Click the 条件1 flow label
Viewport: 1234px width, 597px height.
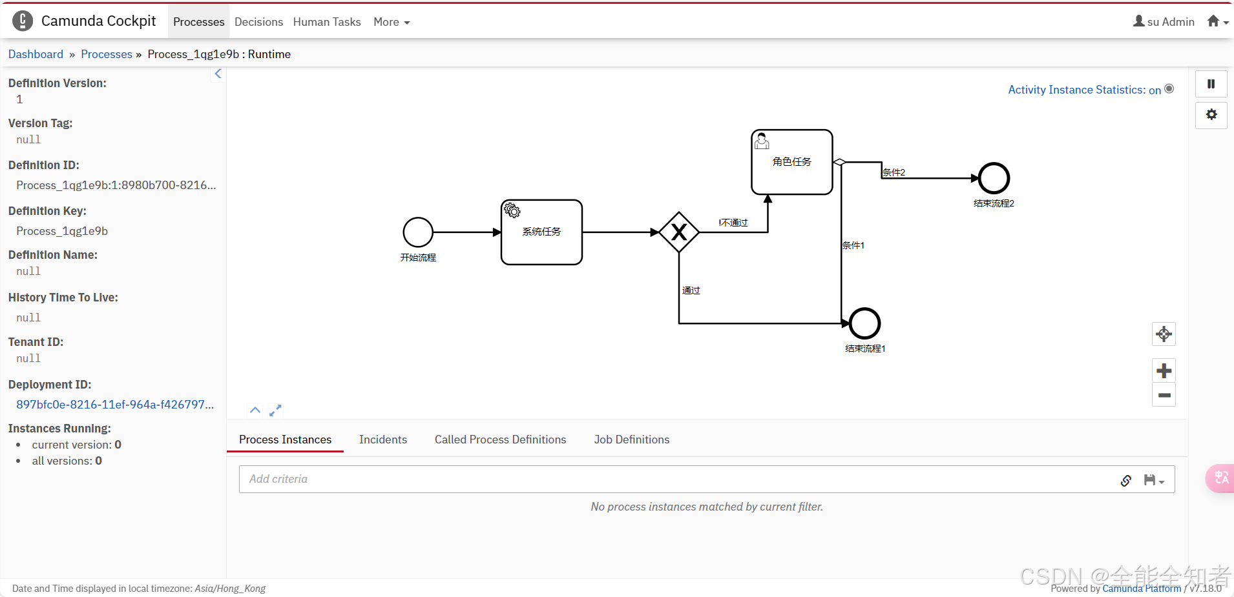[x=853, y=245]
